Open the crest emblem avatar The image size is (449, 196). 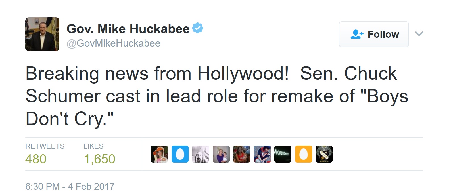click(x=324, y=154)
